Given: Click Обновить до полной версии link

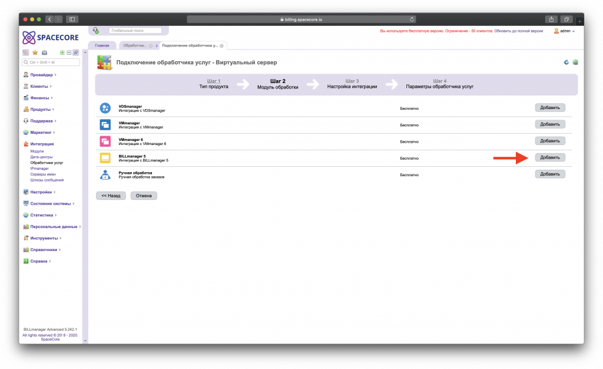Looking at the screenshot, I should coord(518,31).
